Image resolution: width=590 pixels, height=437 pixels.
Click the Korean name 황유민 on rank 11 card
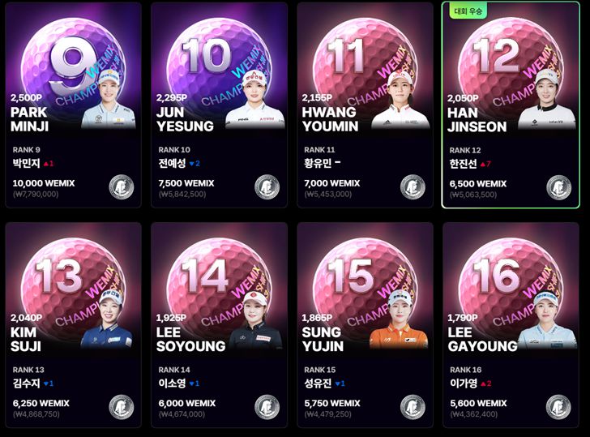tap(318, 163)
